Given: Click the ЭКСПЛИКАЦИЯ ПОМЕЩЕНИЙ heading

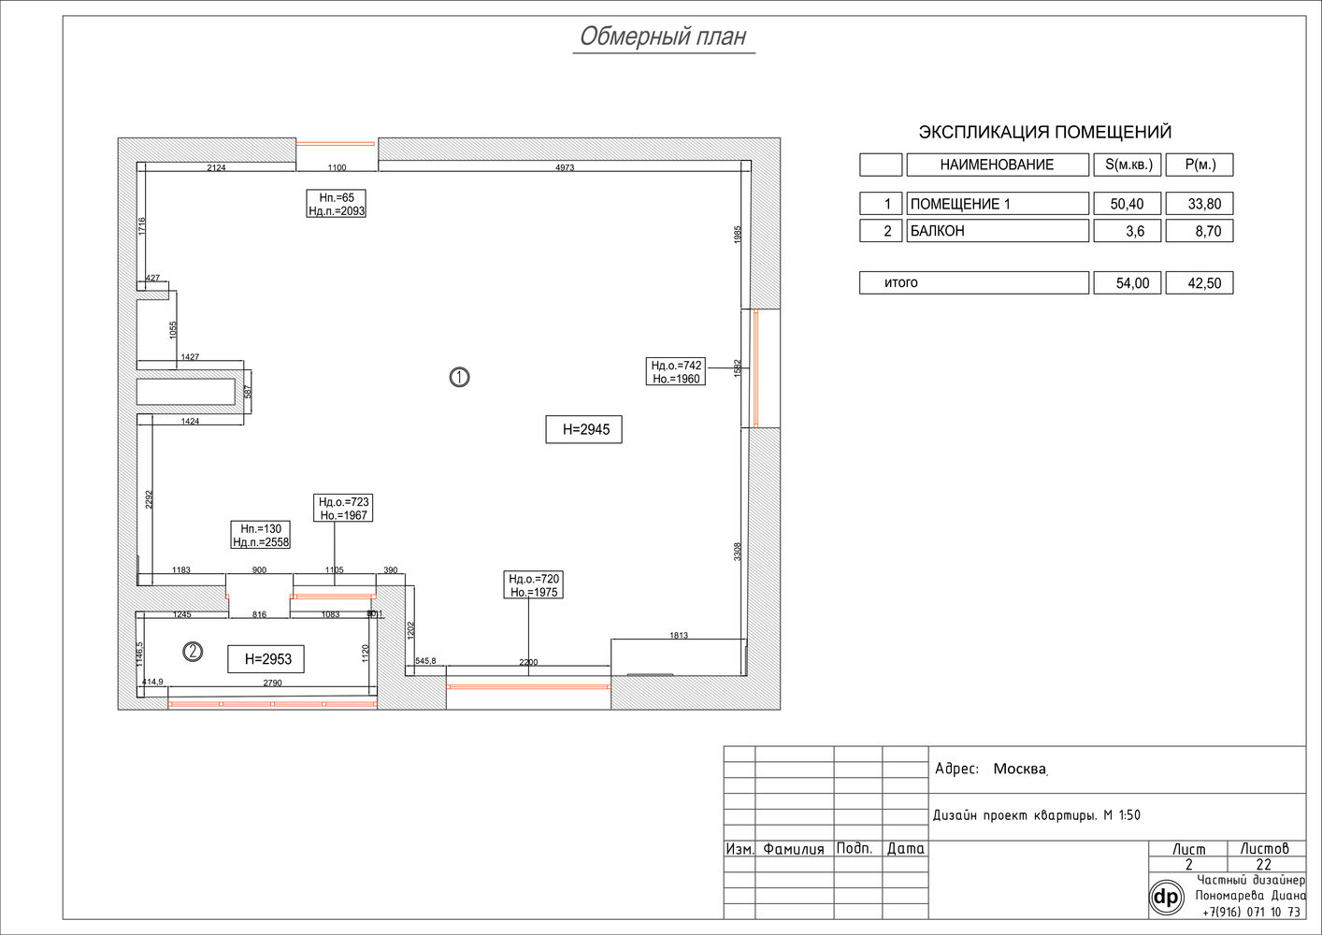Looking at the screenshot, I should [x=1044, y=133].
